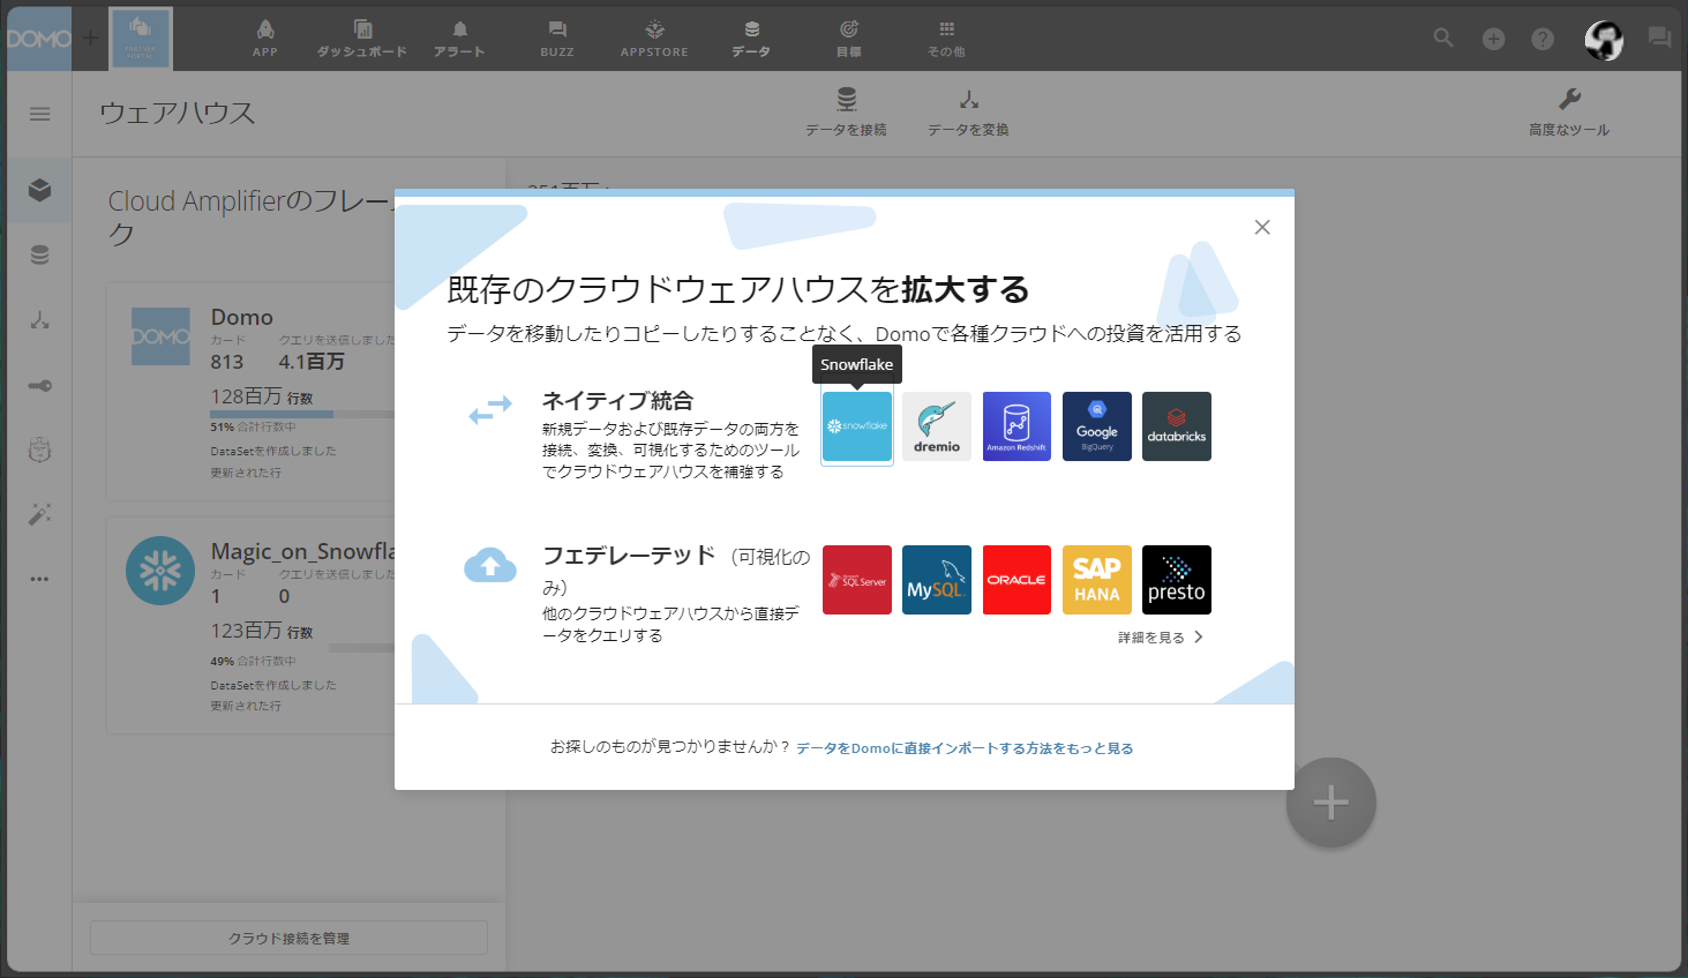Select the Google BigQuery tile
1688x978 pixels.
1096,426
